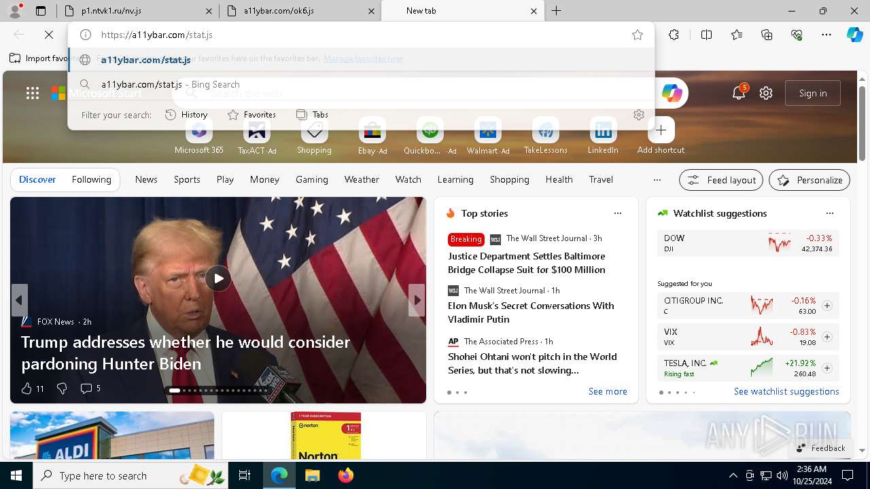The height and width of the screenshot is (489, 870).
Task: Select the Discover feed tab
Action: [x=37, y=179]
